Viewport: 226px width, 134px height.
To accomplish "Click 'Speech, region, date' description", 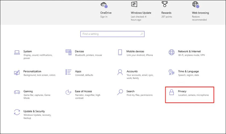I will click(189, 75).
